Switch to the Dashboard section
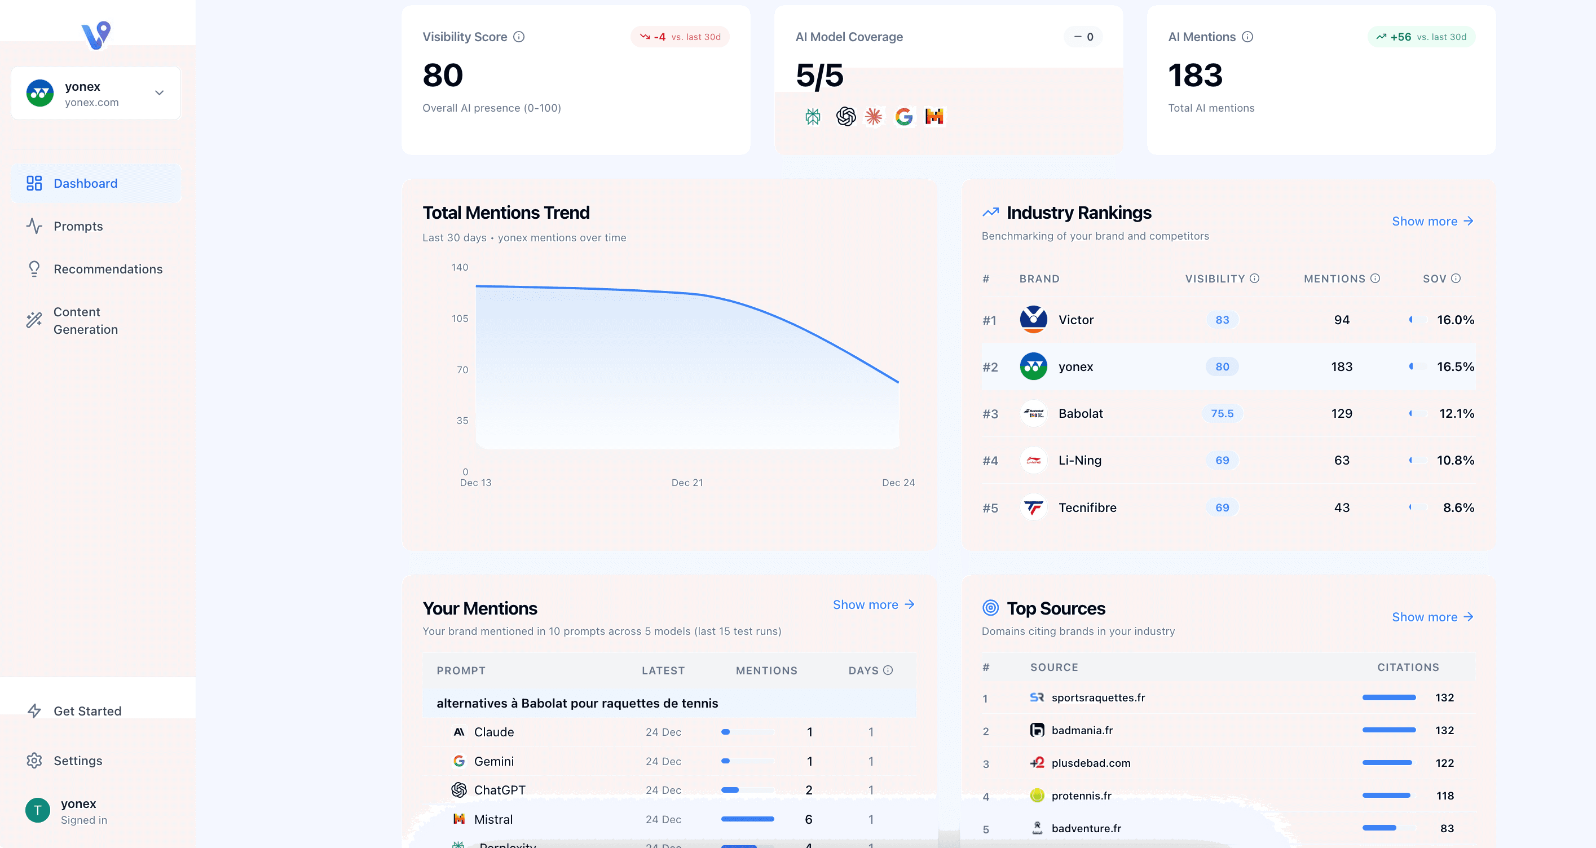 pyautogui.click(x=85, y=183)
